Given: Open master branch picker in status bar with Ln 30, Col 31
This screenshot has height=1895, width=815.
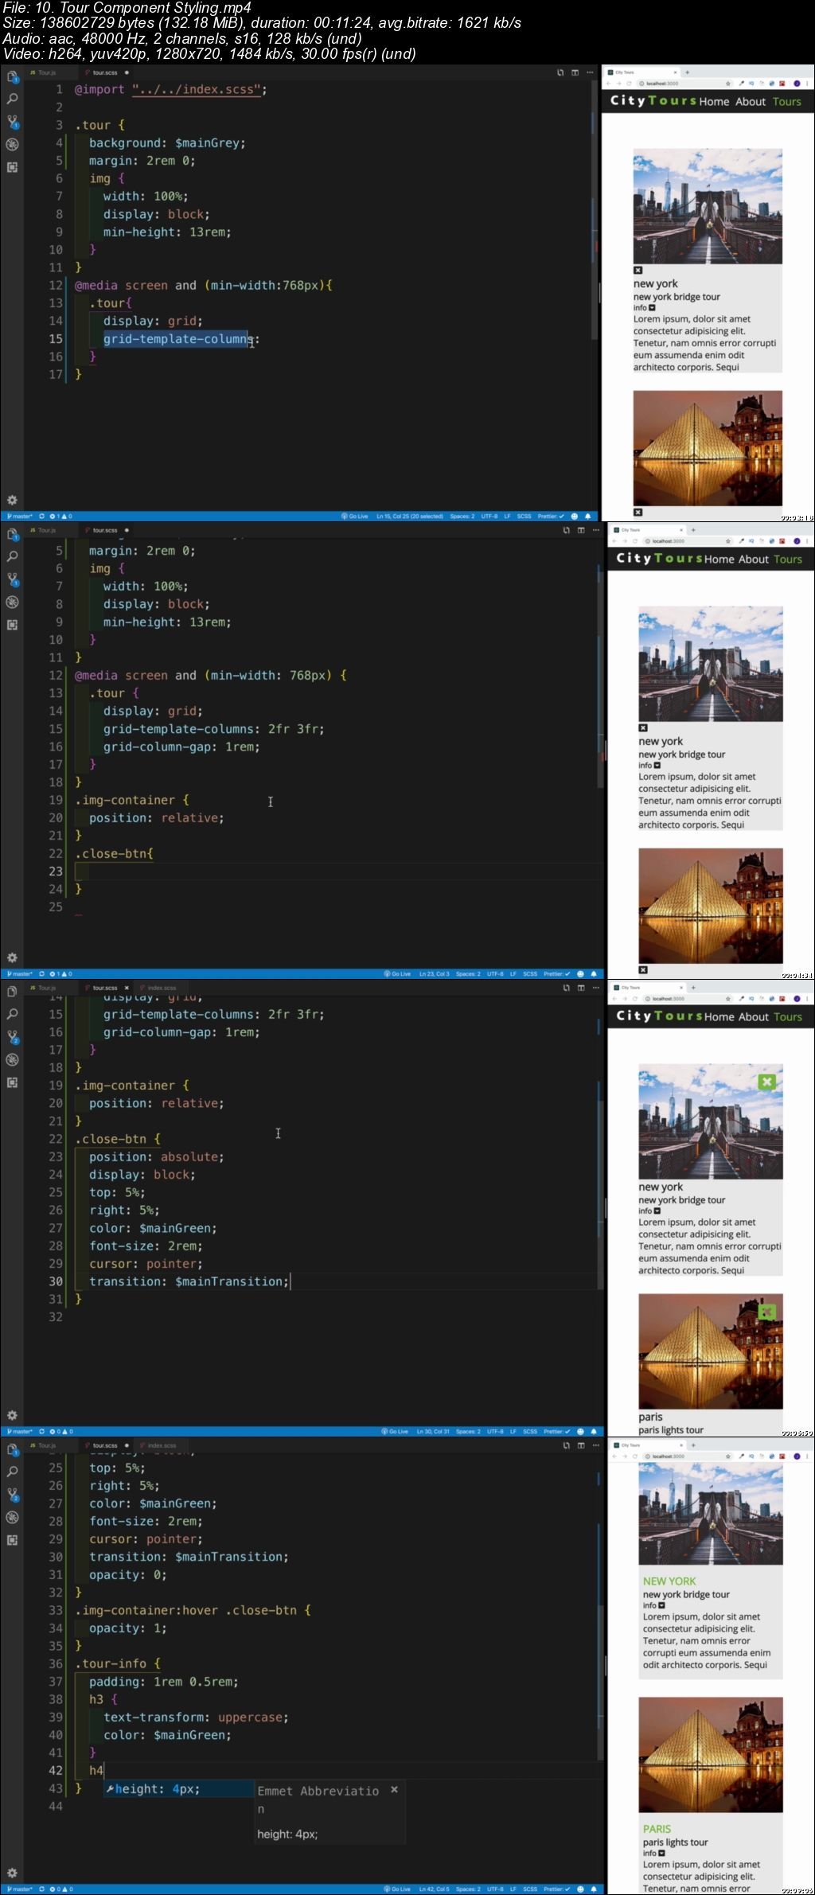Looking at the screenshot, I should pos(19,1431).
